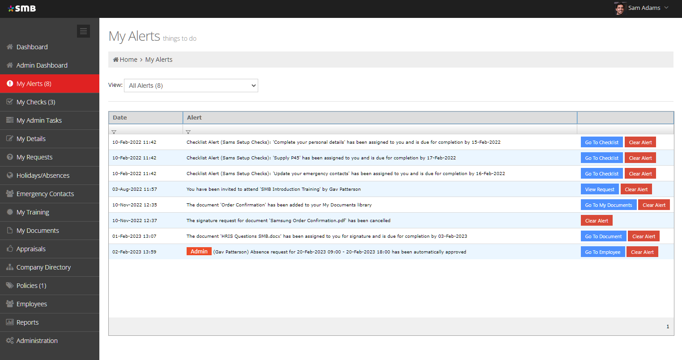
Task: Click the My Details edit icon
Action: click(x=10, y=139)
